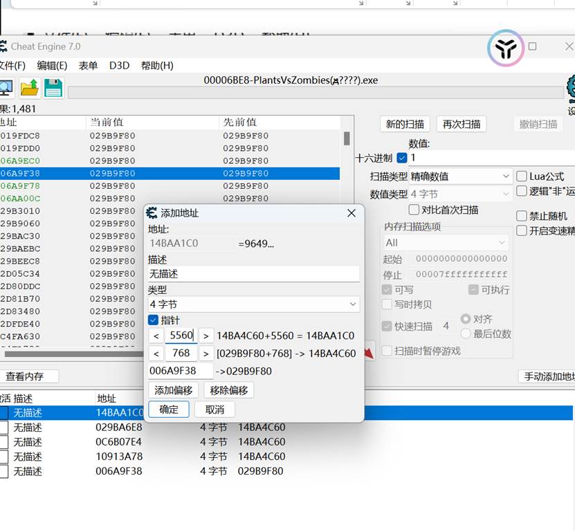Increase the 5560 offset with right arrow
The image size is (575, 530).
(x=206, y=336)
